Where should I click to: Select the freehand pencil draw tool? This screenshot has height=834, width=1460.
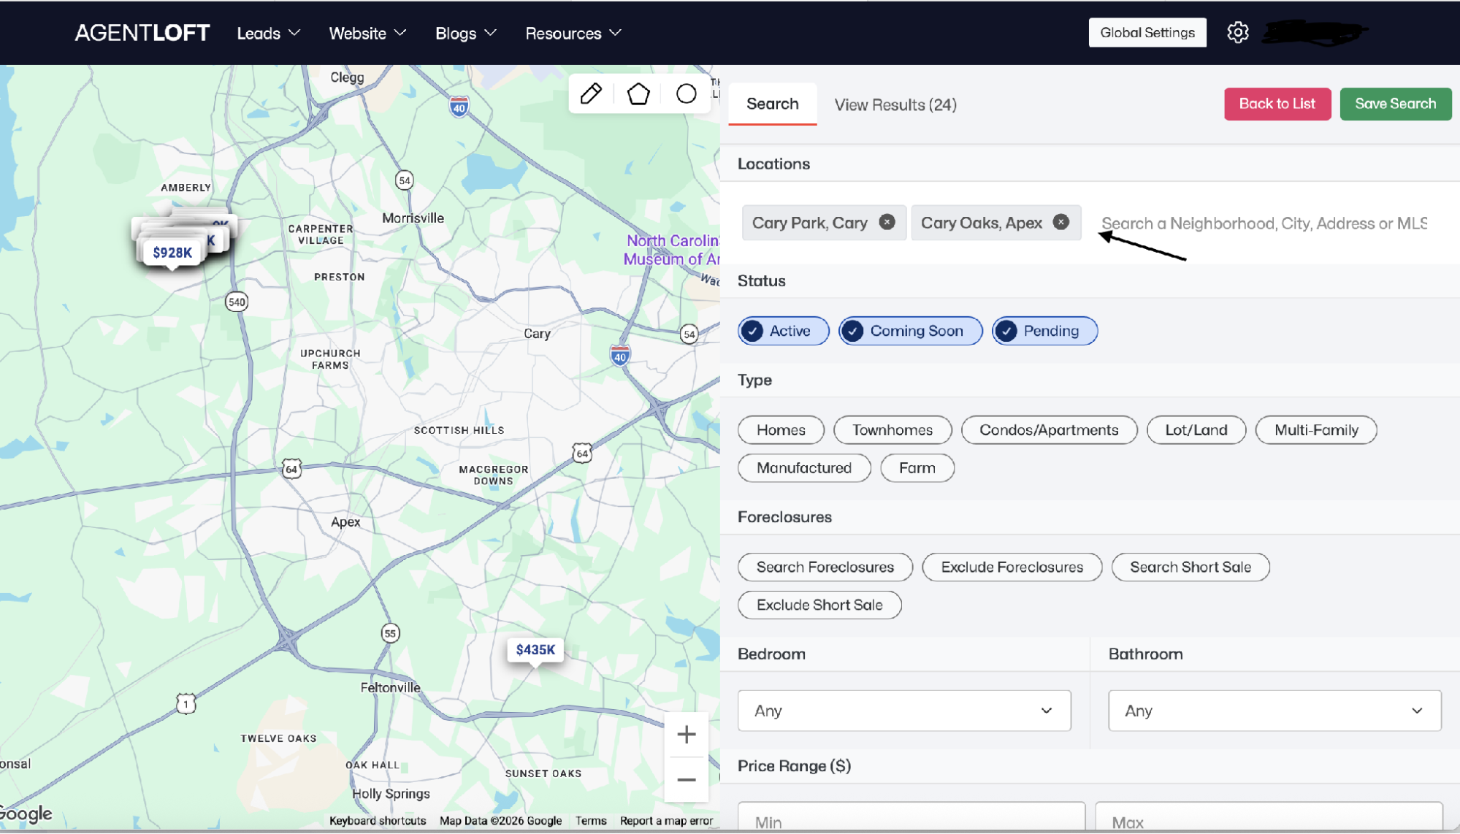(x=591, y=93)
